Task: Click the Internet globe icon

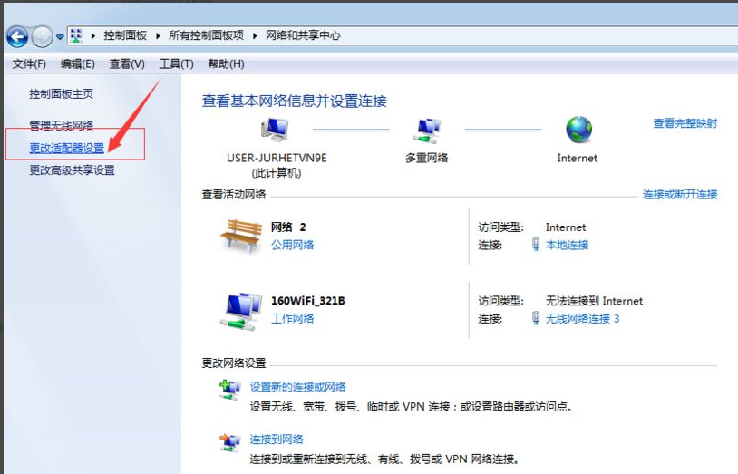Action: point(578,131)
